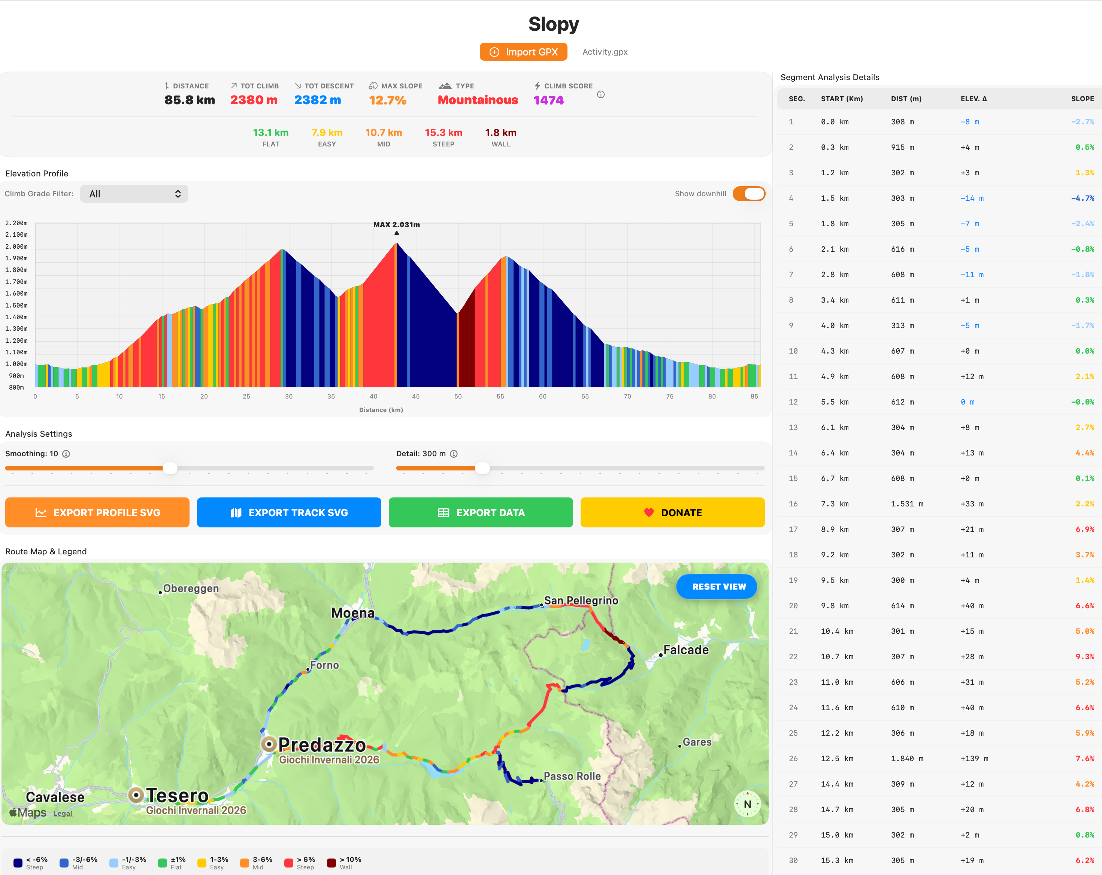Click the Climb Score info icon

600,94
